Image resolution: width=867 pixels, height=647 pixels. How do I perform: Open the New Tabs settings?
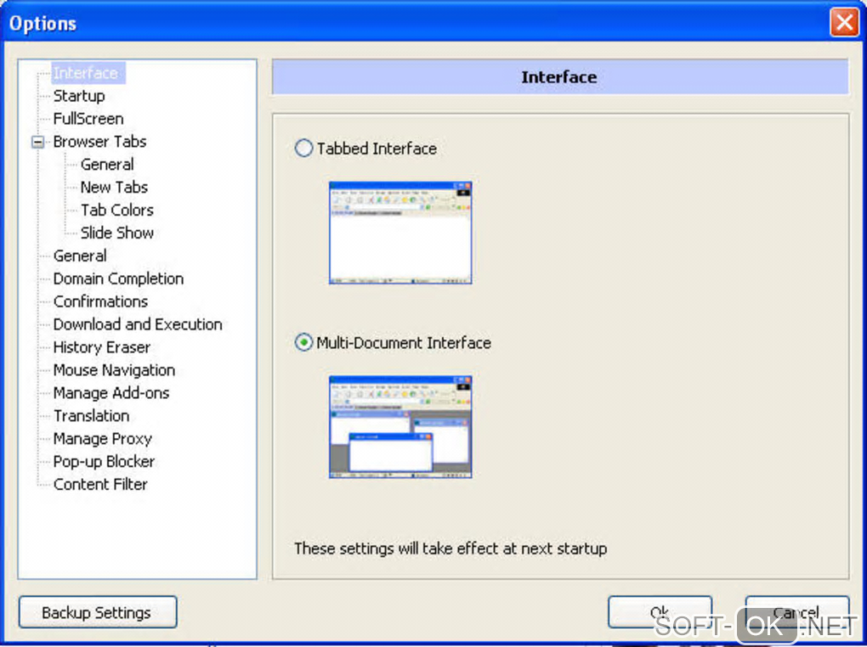click(115, 188)
